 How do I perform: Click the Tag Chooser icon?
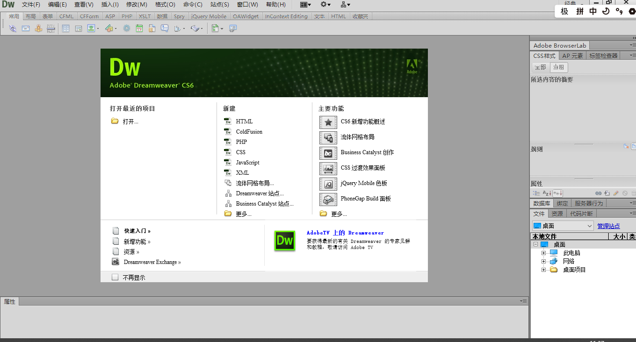pyautogui.click(x=233, y=28)
